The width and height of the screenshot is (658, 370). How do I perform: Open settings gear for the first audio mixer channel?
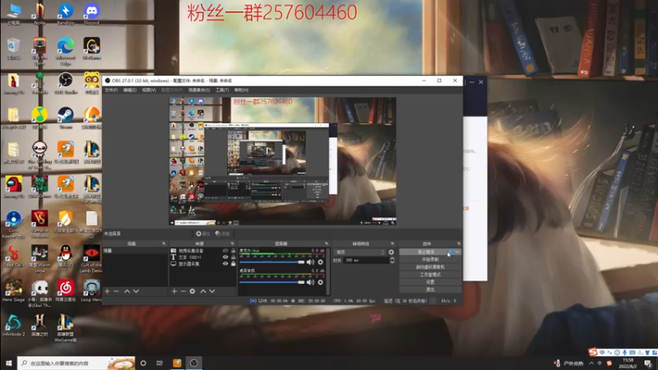tap(320, 262)
